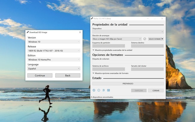Click the Back button
195x122 pixels.
pyautogui.click(x=68, y=75)
